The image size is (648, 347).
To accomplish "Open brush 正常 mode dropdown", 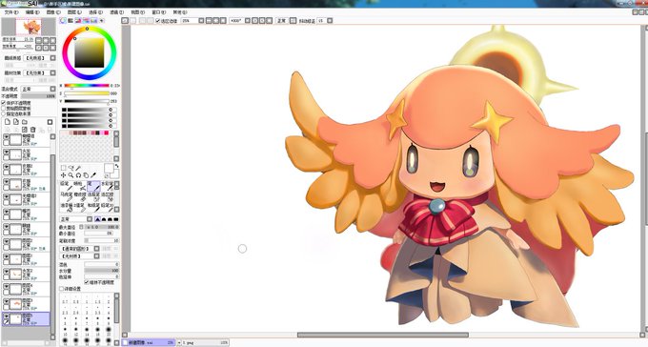I will point(90,219).
